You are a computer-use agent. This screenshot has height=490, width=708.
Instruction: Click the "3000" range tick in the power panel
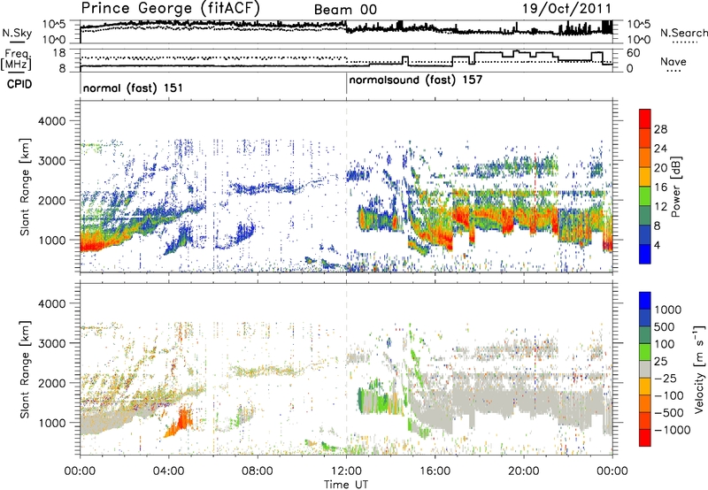pos(51,161)
